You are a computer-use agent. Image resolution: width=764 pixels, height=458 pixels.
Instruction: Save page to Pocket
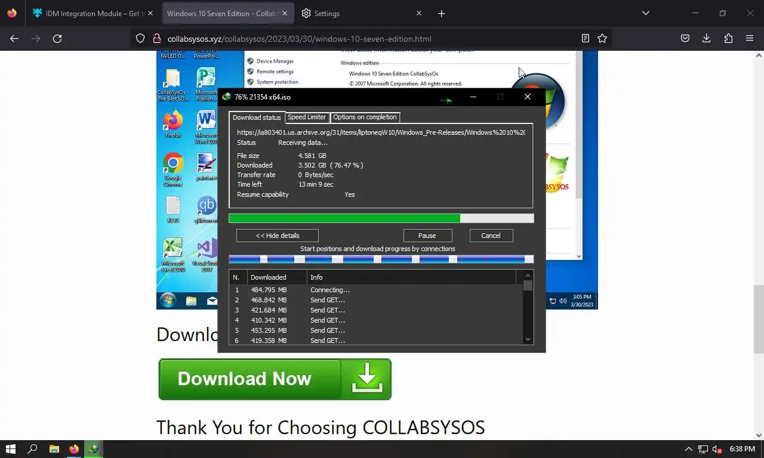click(685, 38)
